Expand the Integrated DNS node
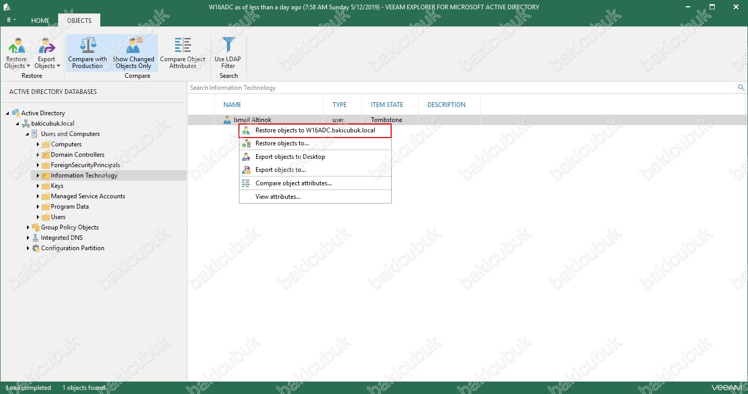 point(28,238)
